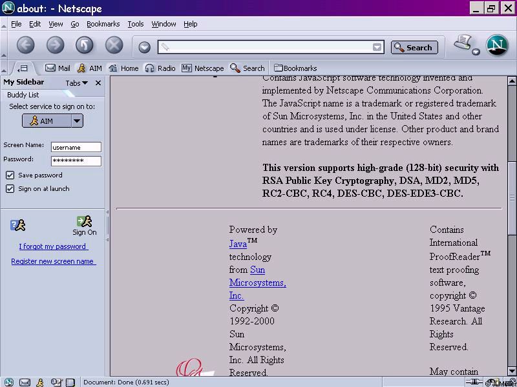This screenshot has width=517, height=387.
Task: Open Search in the personal toolbar
Action: coord(248,68)
